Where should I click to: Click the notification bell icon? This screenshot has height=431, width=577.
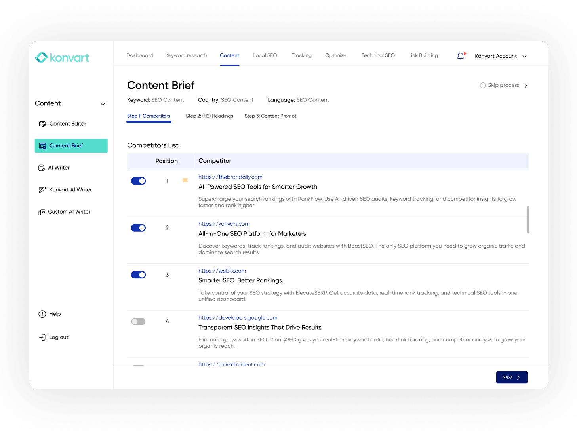point(460,56)
